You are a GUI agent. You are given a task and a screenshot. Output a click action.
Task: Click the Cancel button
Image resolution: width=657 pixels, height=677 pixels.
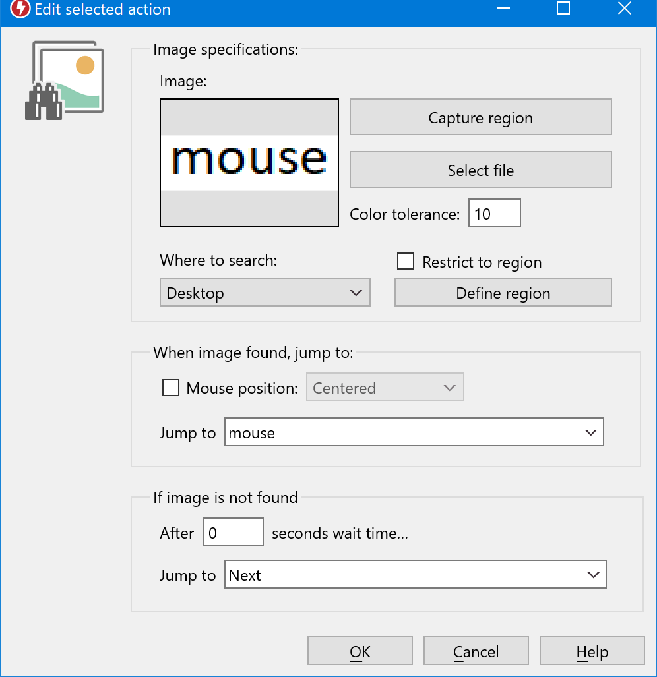click(476, 651)
